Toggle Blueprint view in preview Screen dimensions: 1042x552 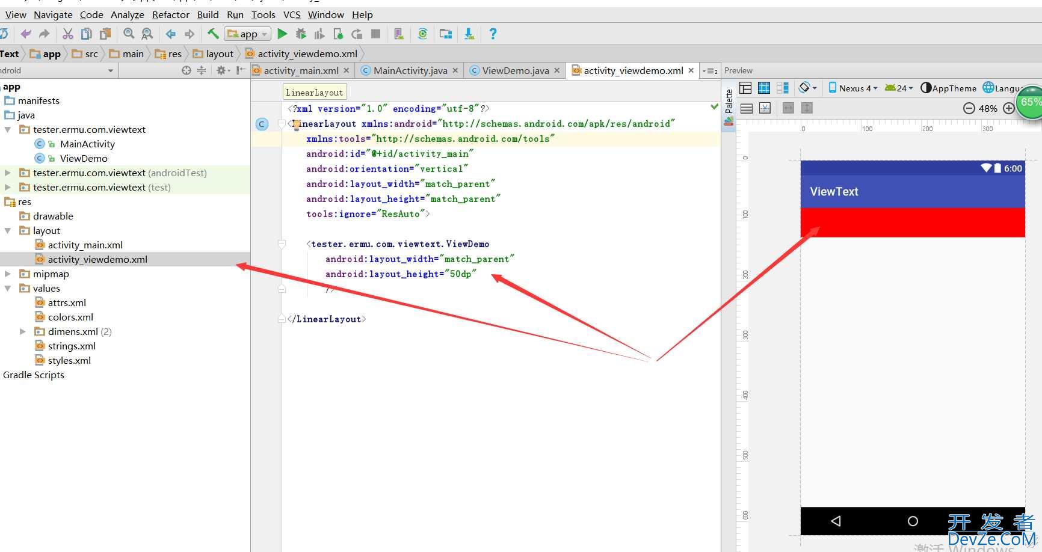(764, 88)
